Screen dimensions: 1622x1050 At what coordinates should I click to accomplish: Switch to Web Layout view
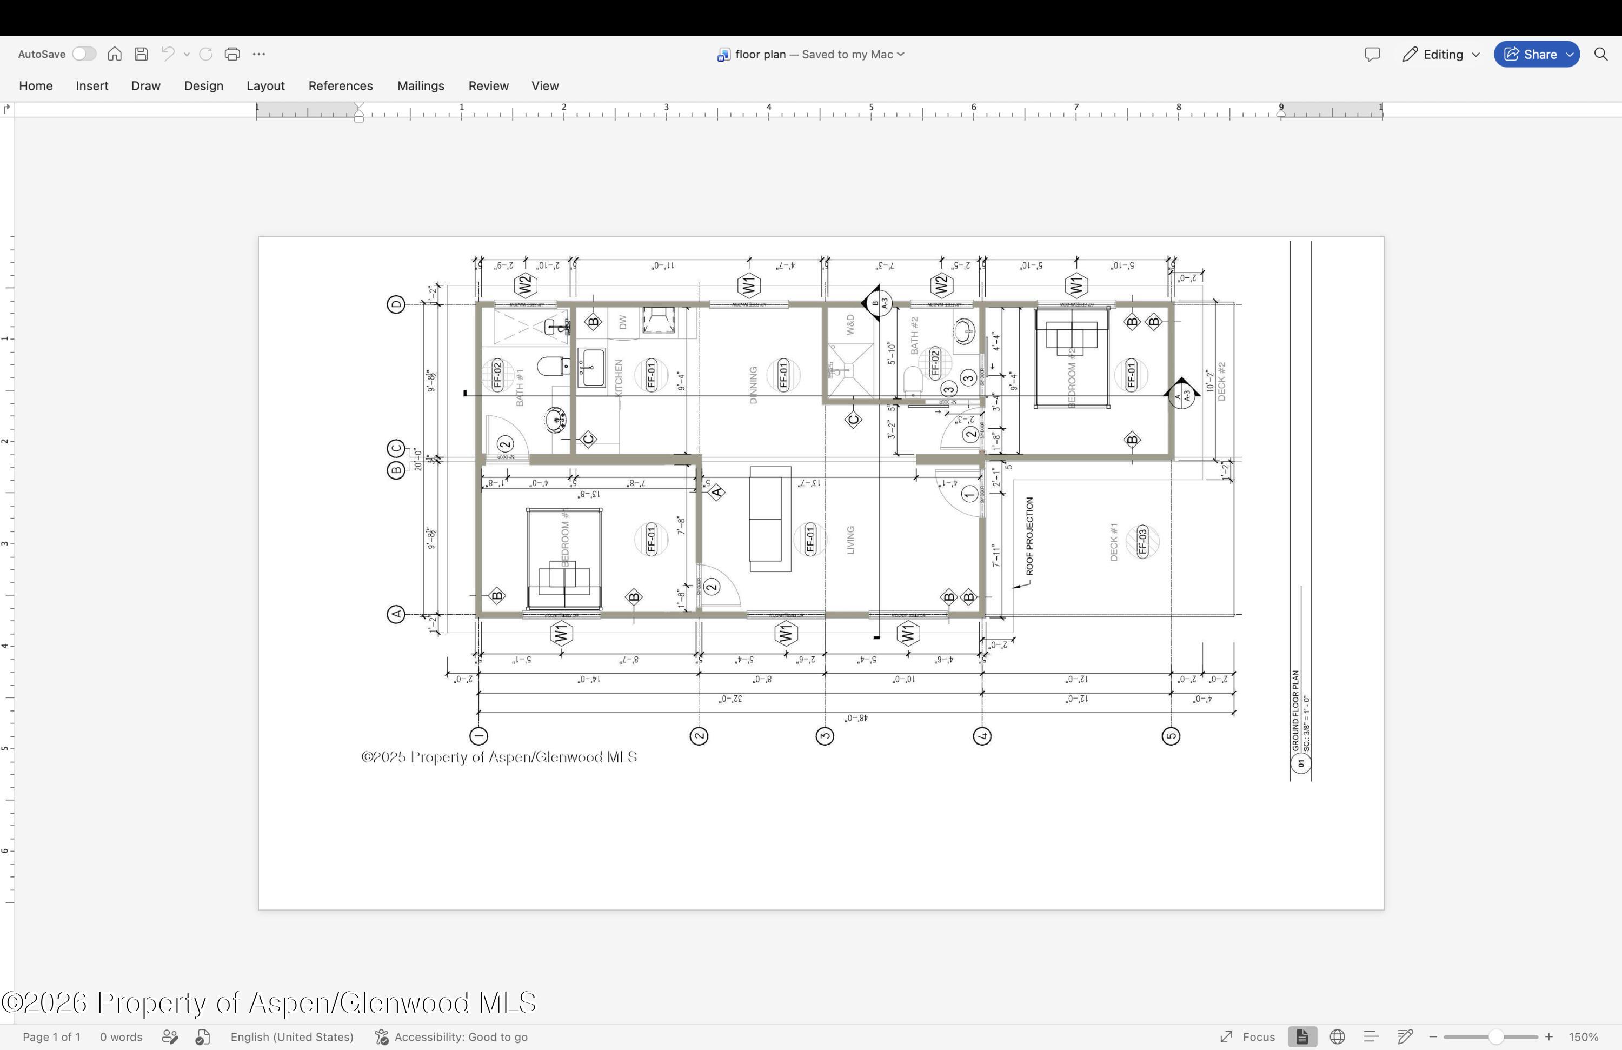[x=1337, y=1036]
